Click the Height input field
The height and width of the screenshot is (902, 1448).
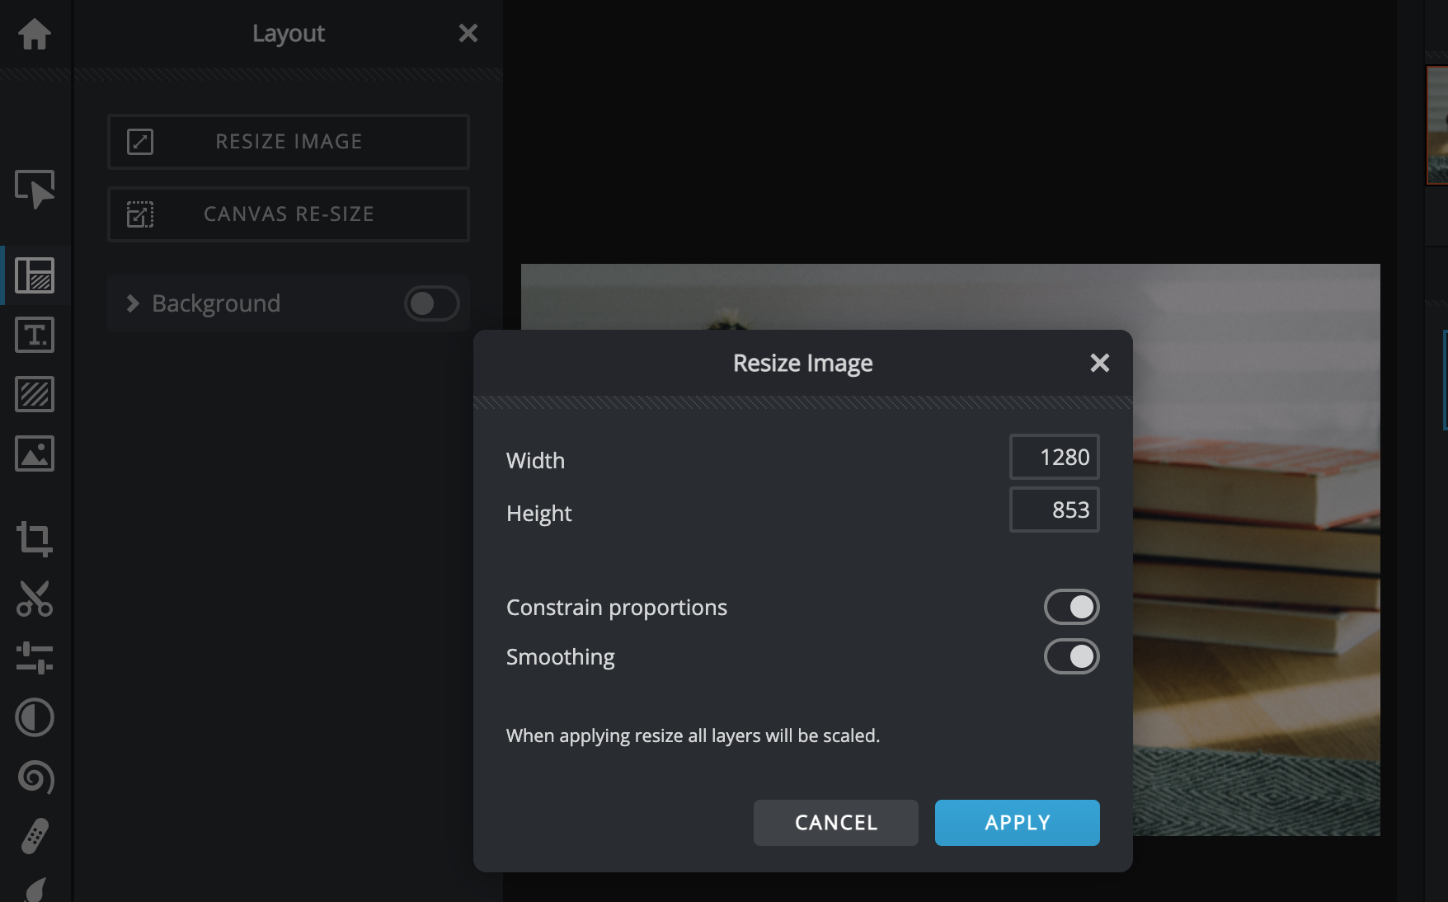[x=1054, y=510]
